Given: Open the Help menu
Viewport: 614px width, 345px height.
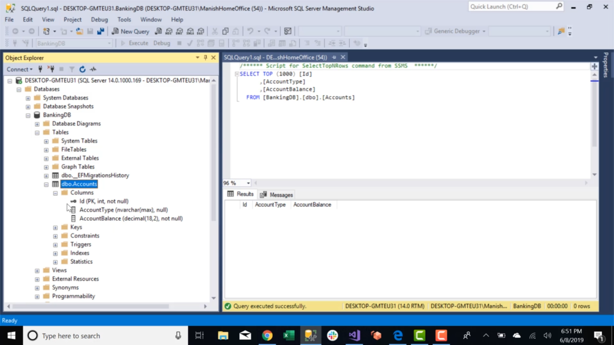Looking at the screenshot, I should [177, 19].
